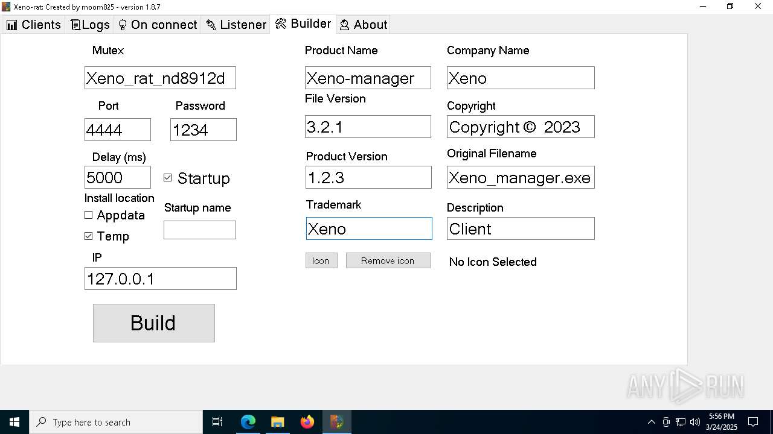Image resolution: width=773 pixels, height=434 pixels.
Task: Click the Product Name field
Action: (368, 78)
